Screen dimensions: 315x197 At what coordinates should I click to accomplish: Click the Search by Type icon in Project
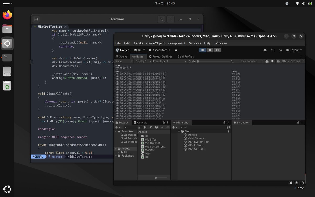click(145, 127)
